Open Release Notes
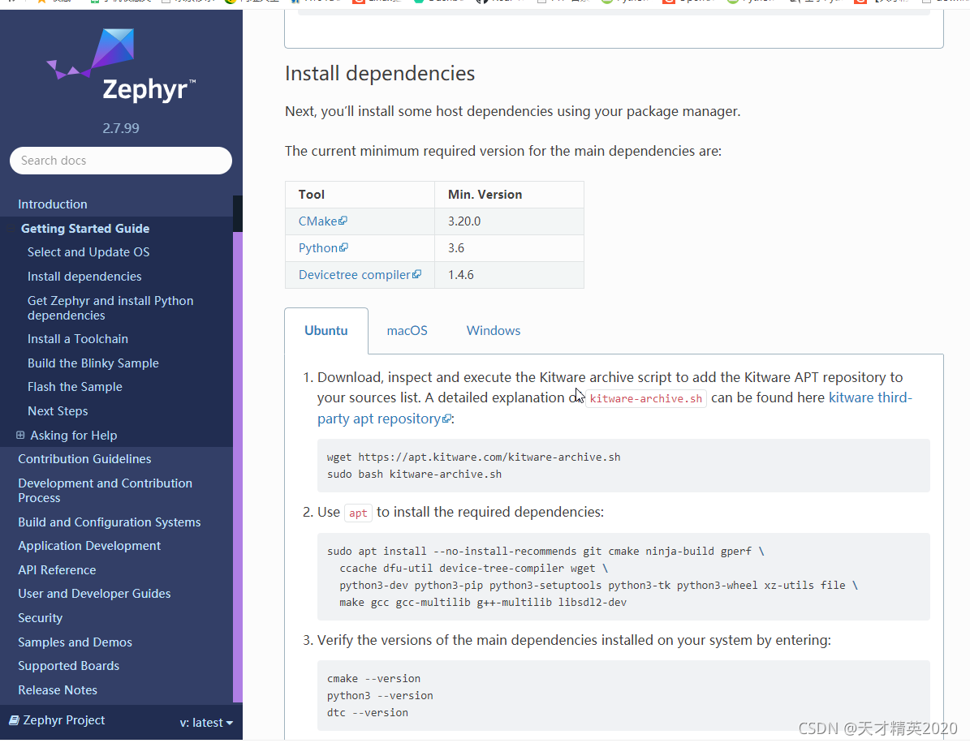 [58, 689]
